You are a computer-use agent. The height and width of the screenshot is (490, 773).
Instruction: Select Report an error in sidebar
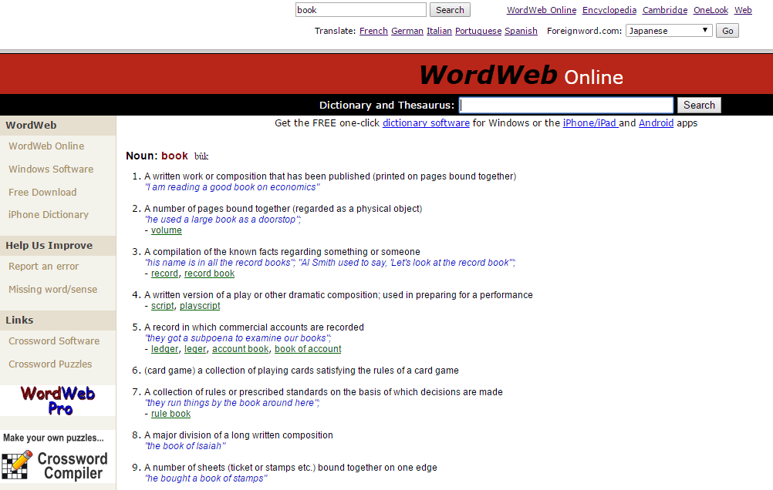pyautogui.click(x=43, y=267)
